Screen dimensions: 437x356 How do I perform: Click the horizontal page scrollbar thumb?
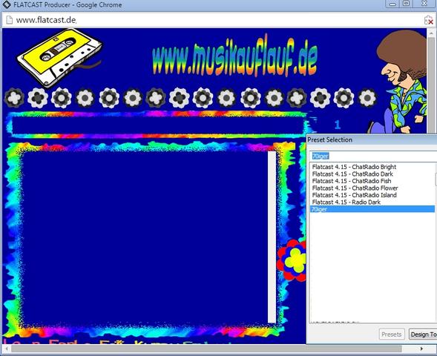pos(206,349)
